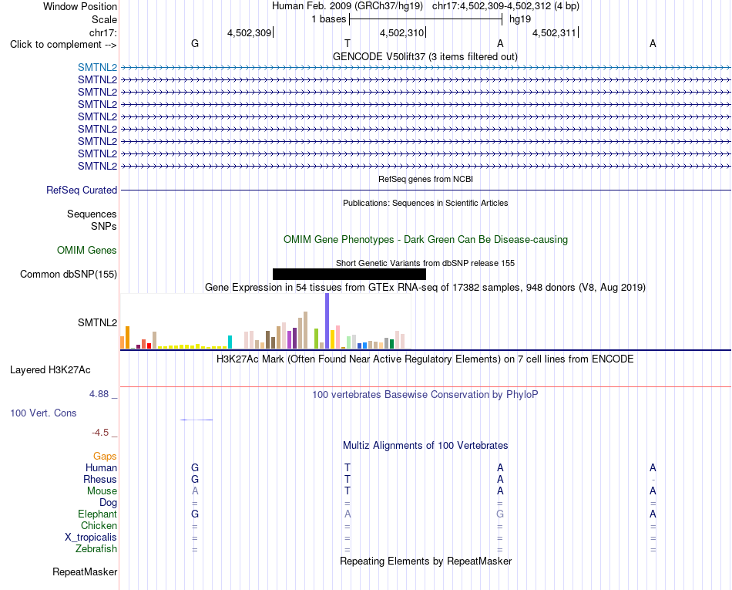Select the X_tropicalis alignment row label
This screenshot has height=590, width=732.
click(x=91, y=538)
